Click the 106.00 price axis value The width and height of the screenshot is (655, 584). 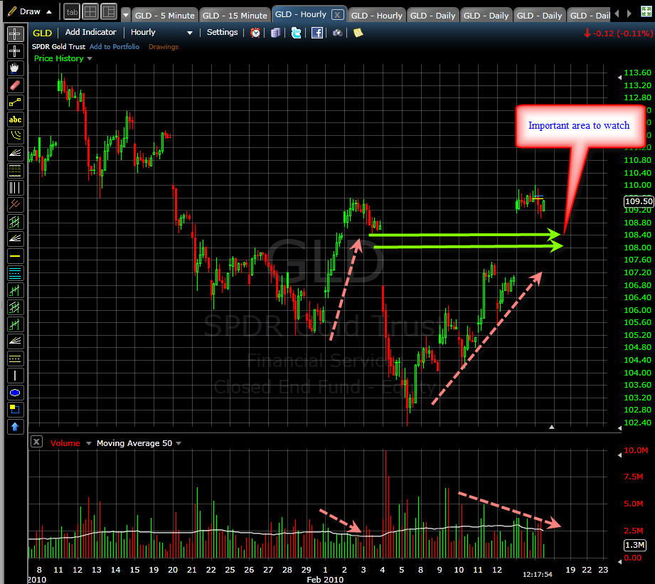(x=637, y=310)
